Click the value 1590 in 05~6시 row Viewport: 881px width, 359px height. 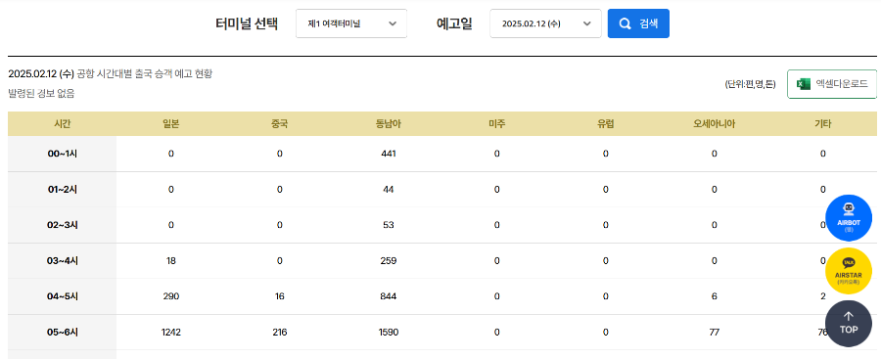pos(389,332)
